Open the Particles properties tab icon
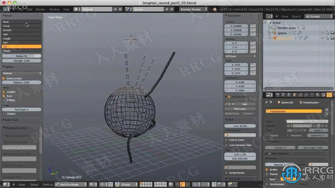 pyautogui.click(x=329, y=95)
